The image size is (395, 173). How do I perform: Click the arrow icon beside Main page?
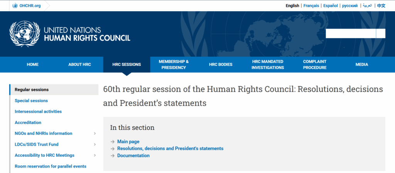click(113, 142)
